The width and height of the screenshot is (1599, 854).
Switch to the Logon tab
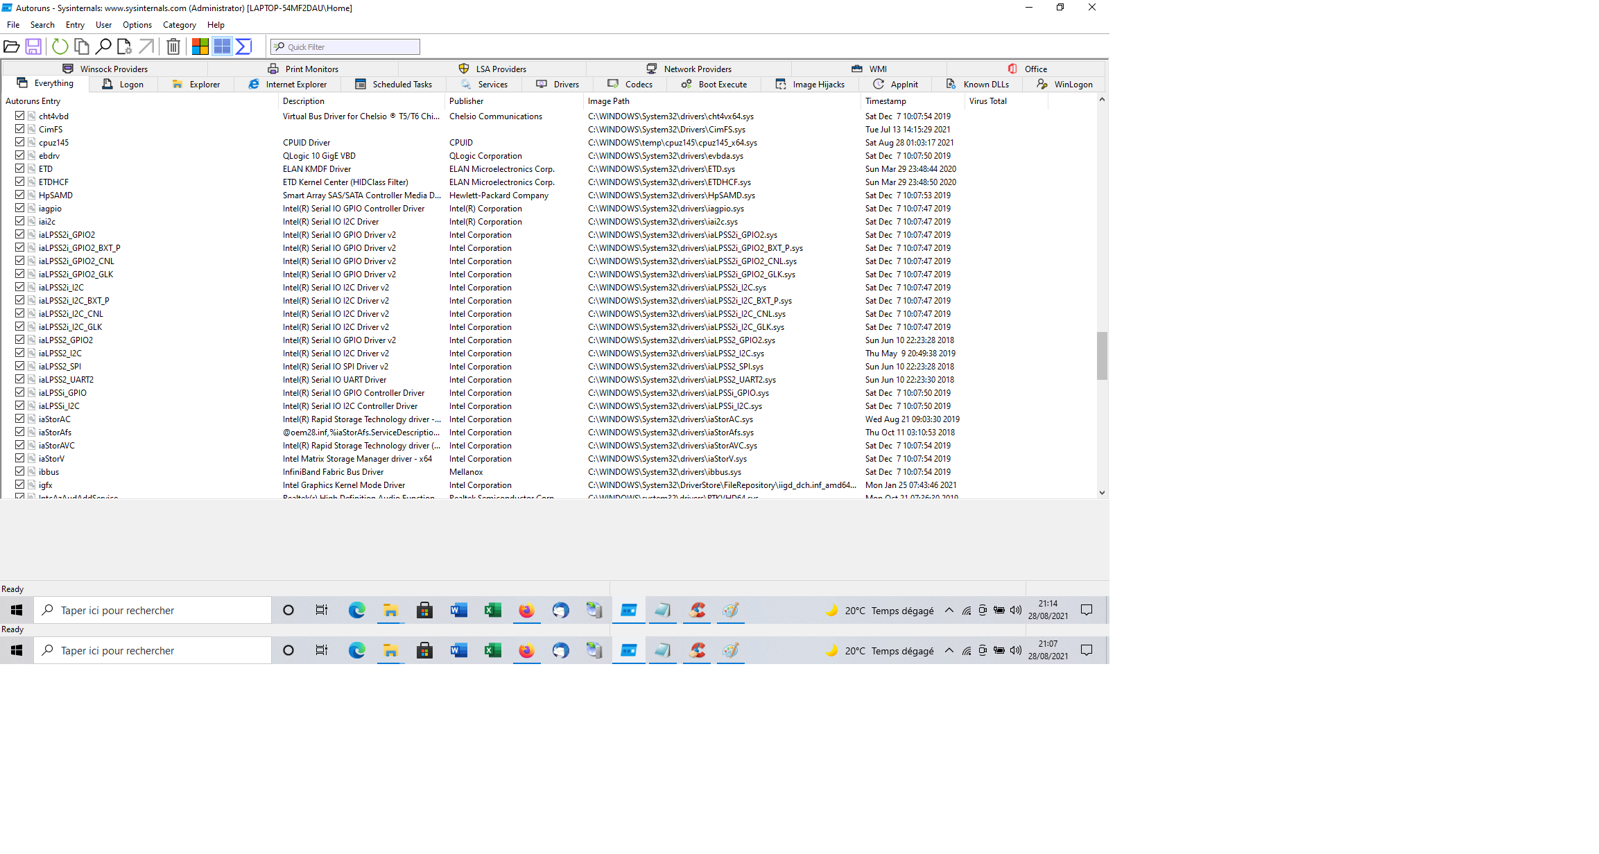(123, 85)
